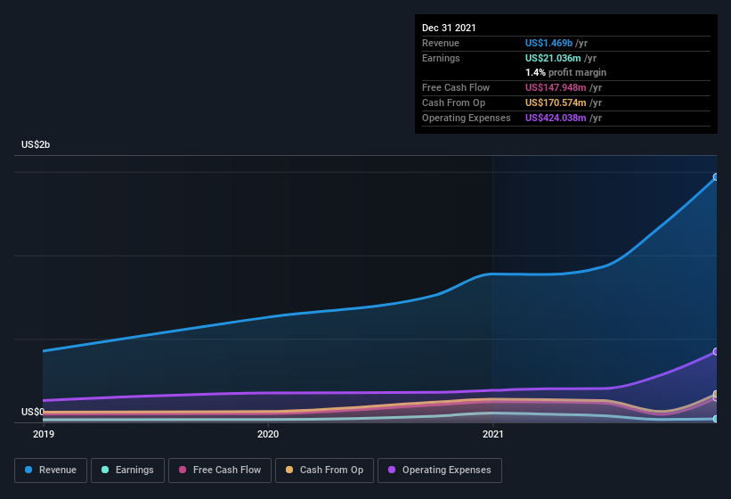Image resolution: width=731 pixels, height=499 pixels.
Task: Click the US$170.574m cash from op value
Action: coord(556,102)
